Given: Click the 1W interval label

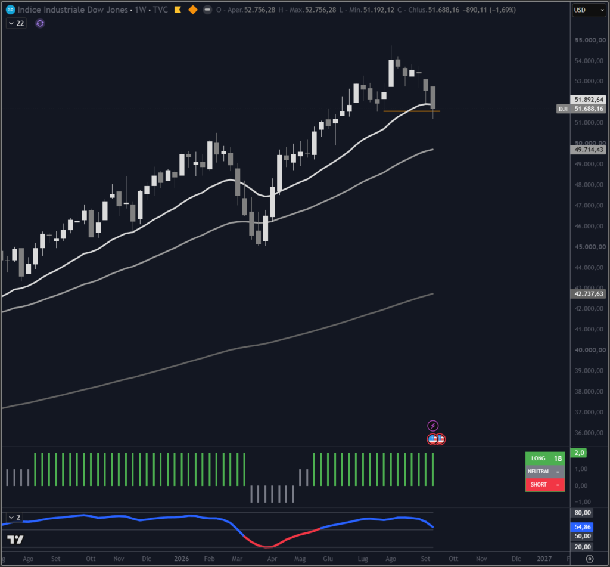Looking at the screenshot, I should pos(141,10).
